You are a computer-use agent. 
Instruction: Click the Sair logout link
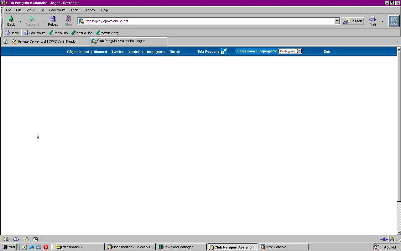point(327,51)
